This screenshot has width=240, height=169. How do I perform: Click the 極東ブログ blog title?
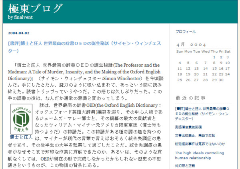point(35,8)
